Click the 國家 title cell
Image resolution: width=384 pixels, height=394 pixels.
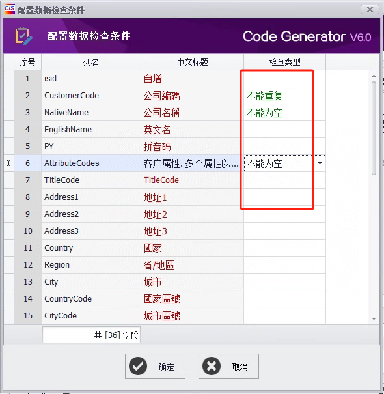pyautogui.click(x=193, y=248)
